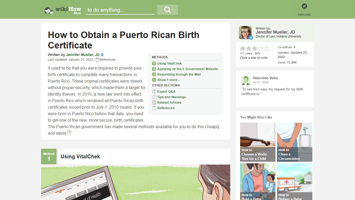The width and height of the screenshot is (355, 200).
Task: Click 'Doctor of Law, Indiana University' text
Action: click(x=278, y=36)
